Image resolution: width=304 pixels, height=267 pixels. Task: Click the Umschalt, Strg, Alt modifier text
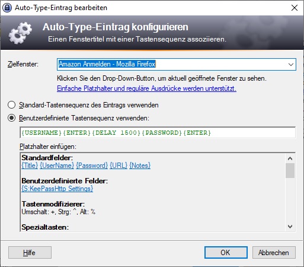coord(59,212)
